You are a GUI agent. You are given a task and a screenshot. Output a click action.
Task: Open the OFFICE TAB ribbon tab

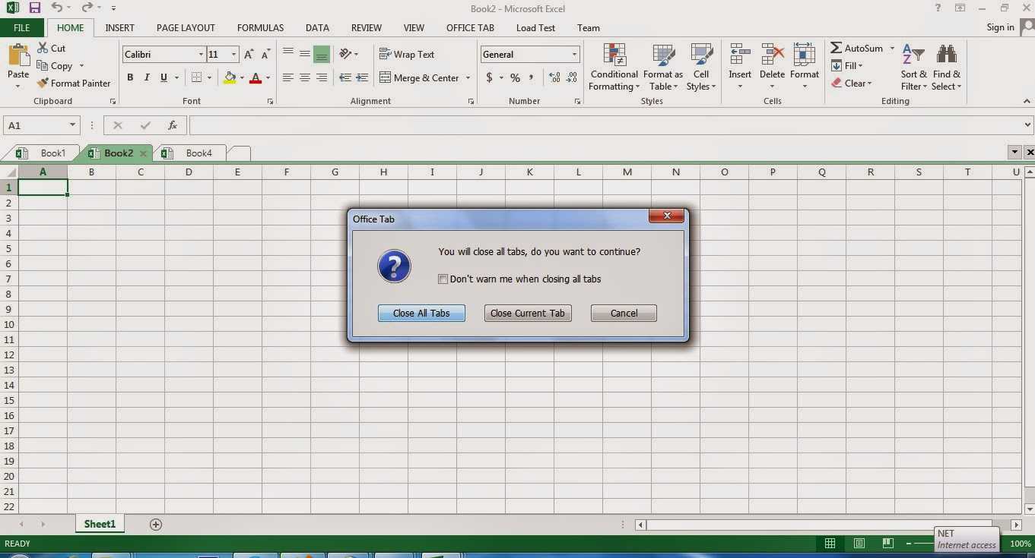point(470,28)
